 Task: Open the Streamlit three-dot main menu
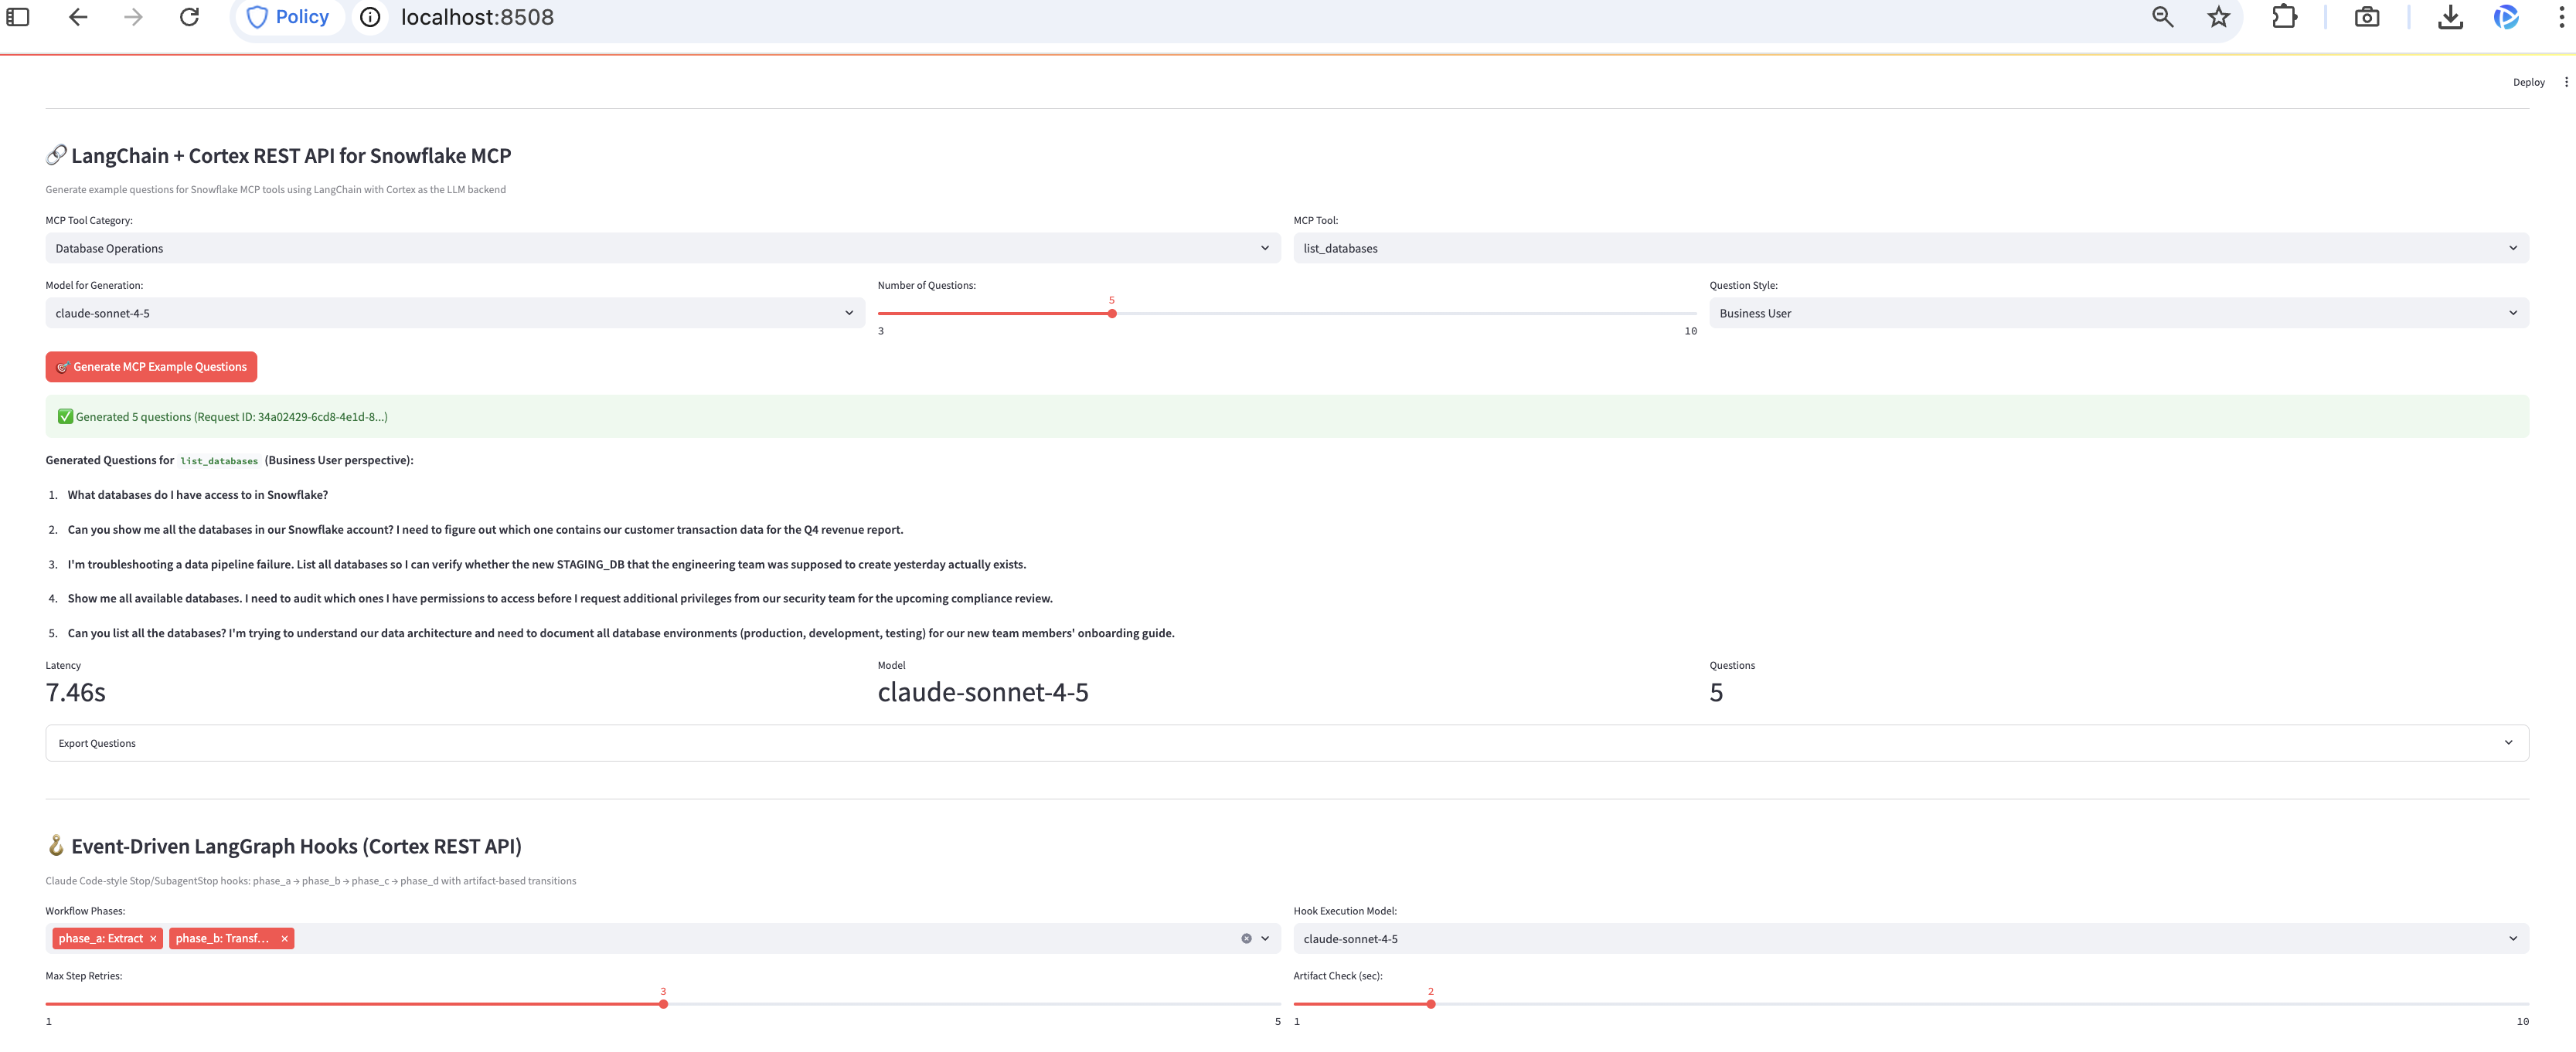coord(2565,82)
